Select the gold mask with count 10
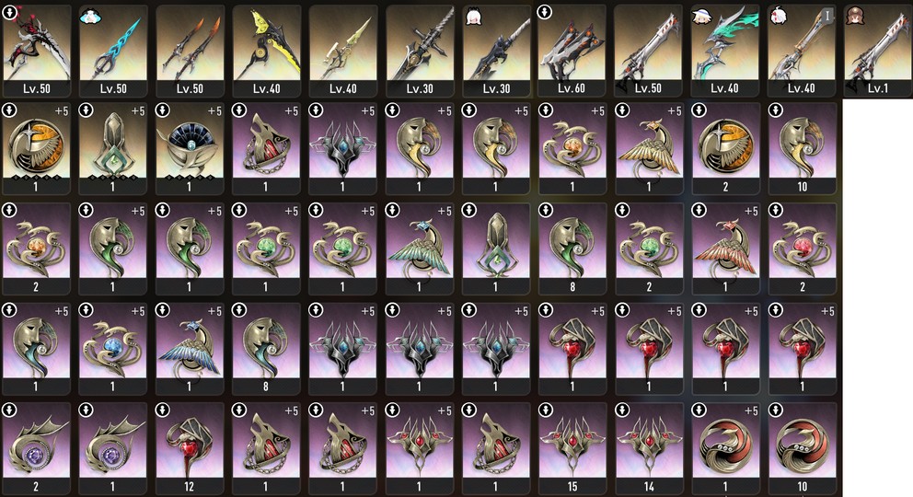The width and height of the screenshot is (913, 497). pos(802,148)
